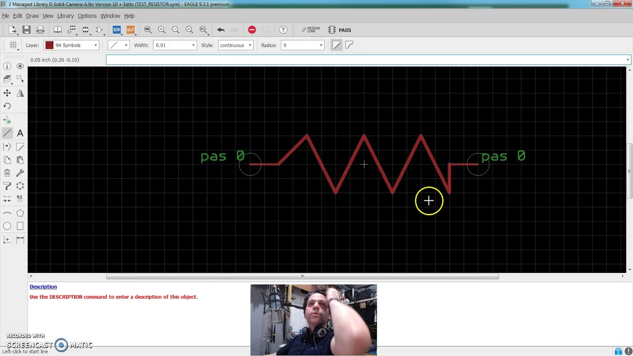The image size is (633, 356).
Task: Select the Change wrench tool
Action: click(x=20, y=173)
